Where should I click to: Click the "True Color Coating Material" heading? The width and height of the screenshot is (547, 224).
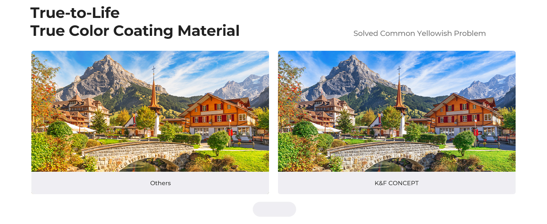click(135, 31)
